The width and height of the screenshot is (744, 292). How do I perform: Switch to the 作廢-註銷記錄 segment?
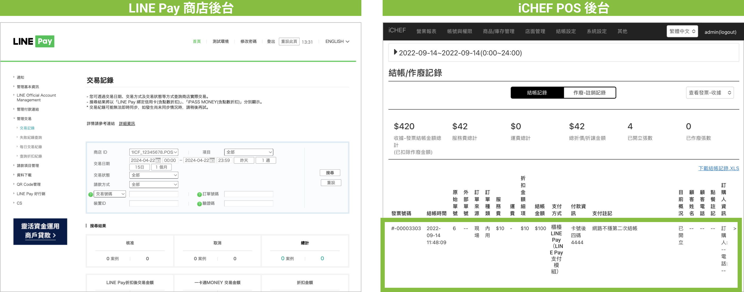(589, 93)
